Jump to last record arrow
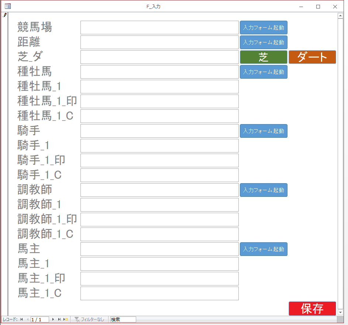Image resolution: width=348 pixels, height=325 pixels. 59,319
